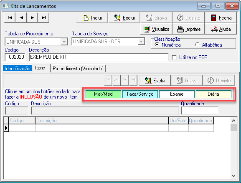Screen dimensions: 241x183
Task: Jump to last record arrow
Action: [44, 18]
